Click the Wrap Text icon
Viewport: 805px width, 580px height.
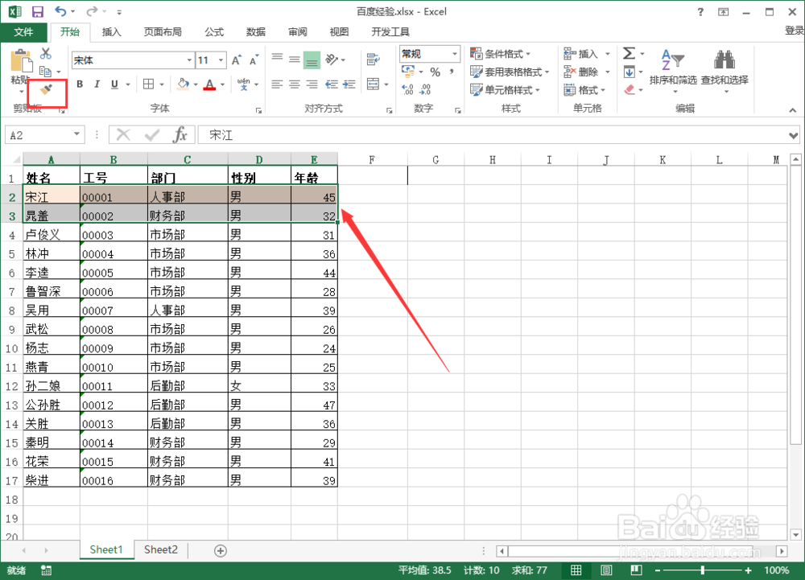pos(373,60)
